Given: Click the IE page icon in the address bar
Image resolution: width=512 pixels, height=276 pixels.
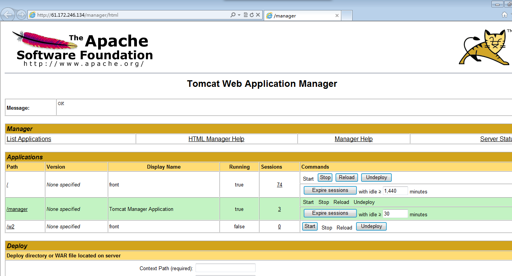Looking at the screenshot, I should click(33, 15).
